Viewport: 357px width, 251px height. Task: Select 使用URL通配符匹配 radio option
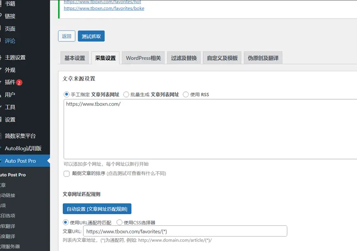[x=66, y=222]
